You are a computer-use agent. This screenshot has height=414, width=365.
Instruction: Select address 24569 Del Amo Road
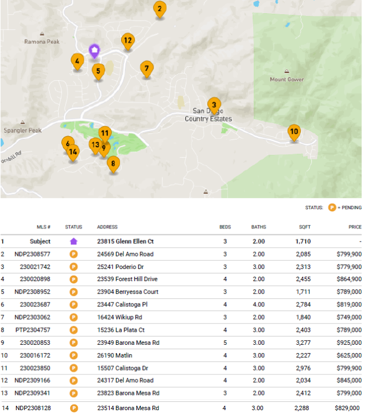[x=125, y=254]
